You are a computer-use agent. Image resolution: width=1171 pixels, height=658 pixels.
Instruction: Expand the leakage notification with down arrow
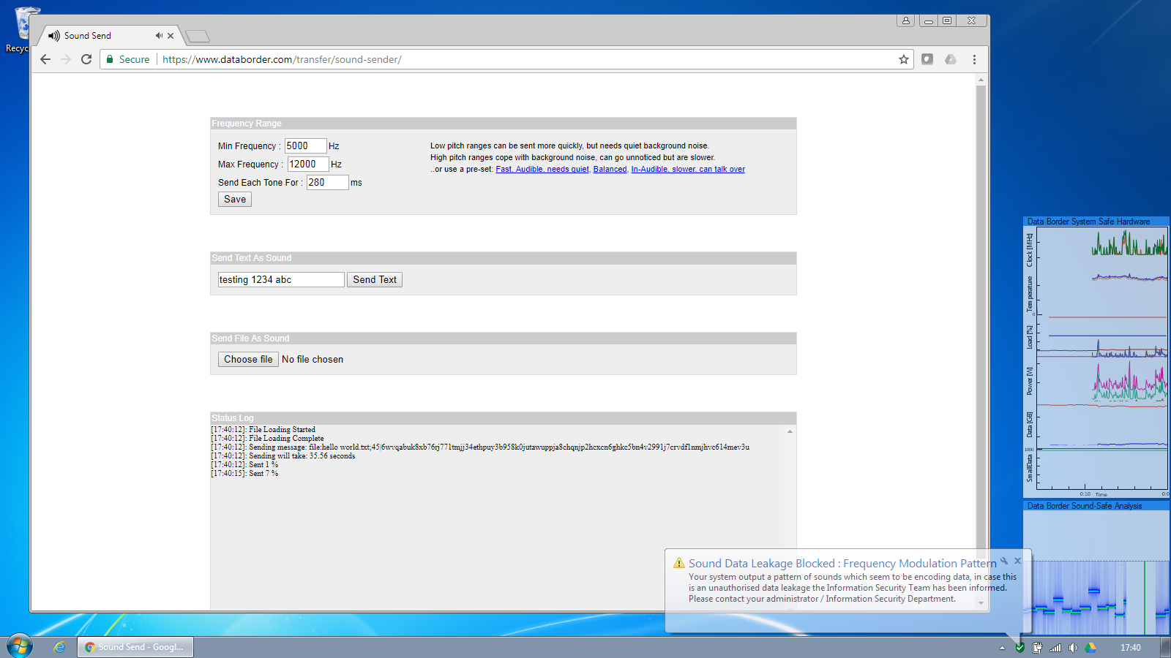(x=981, y=603)
